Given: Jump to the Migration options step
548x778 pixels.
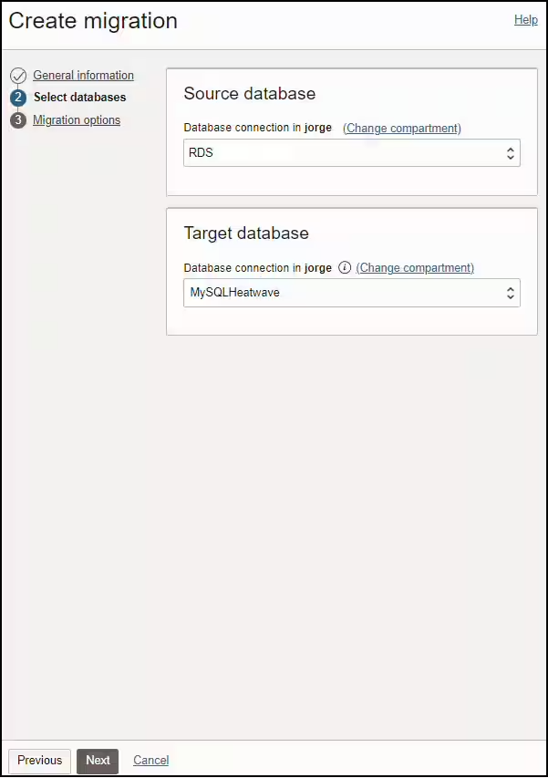Looking at the screenshot, I should [x=77, y=119].
